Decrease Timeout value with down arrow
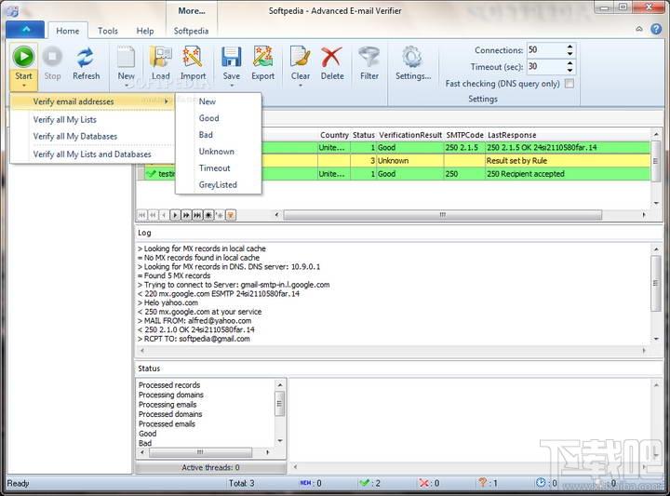The image size is (670, 496). click(x=570, y=70)
